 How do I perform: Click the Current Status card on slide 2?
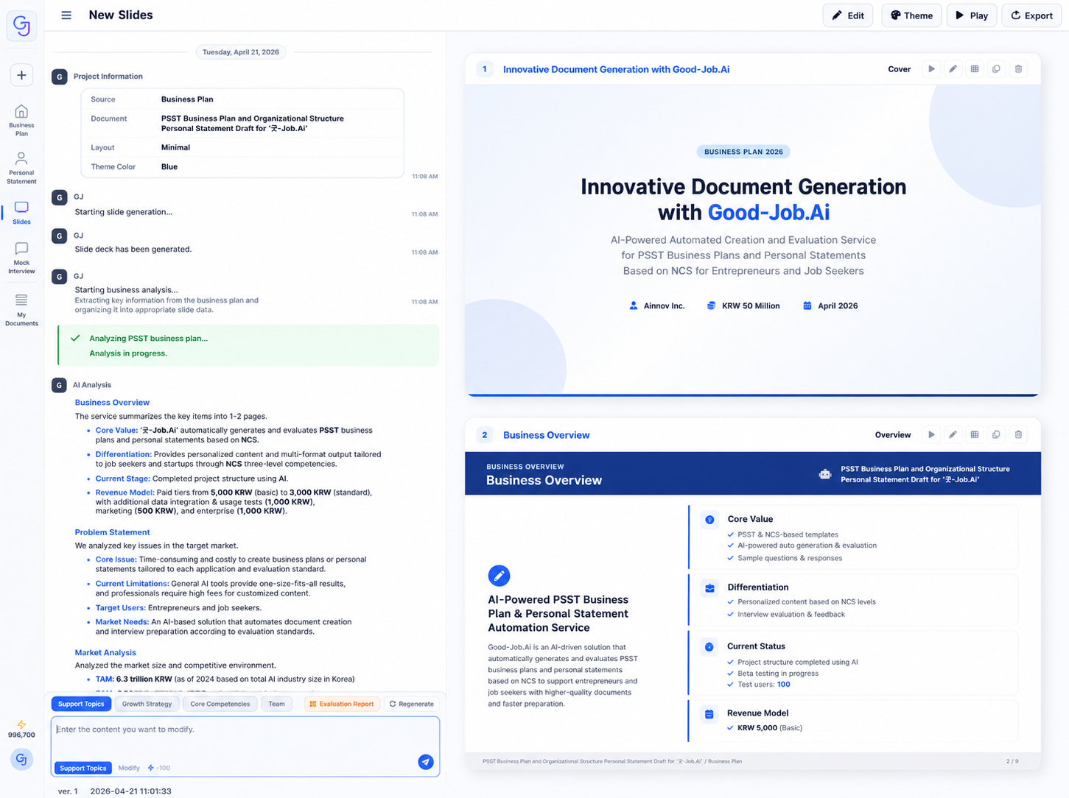(x=853, y=663)
